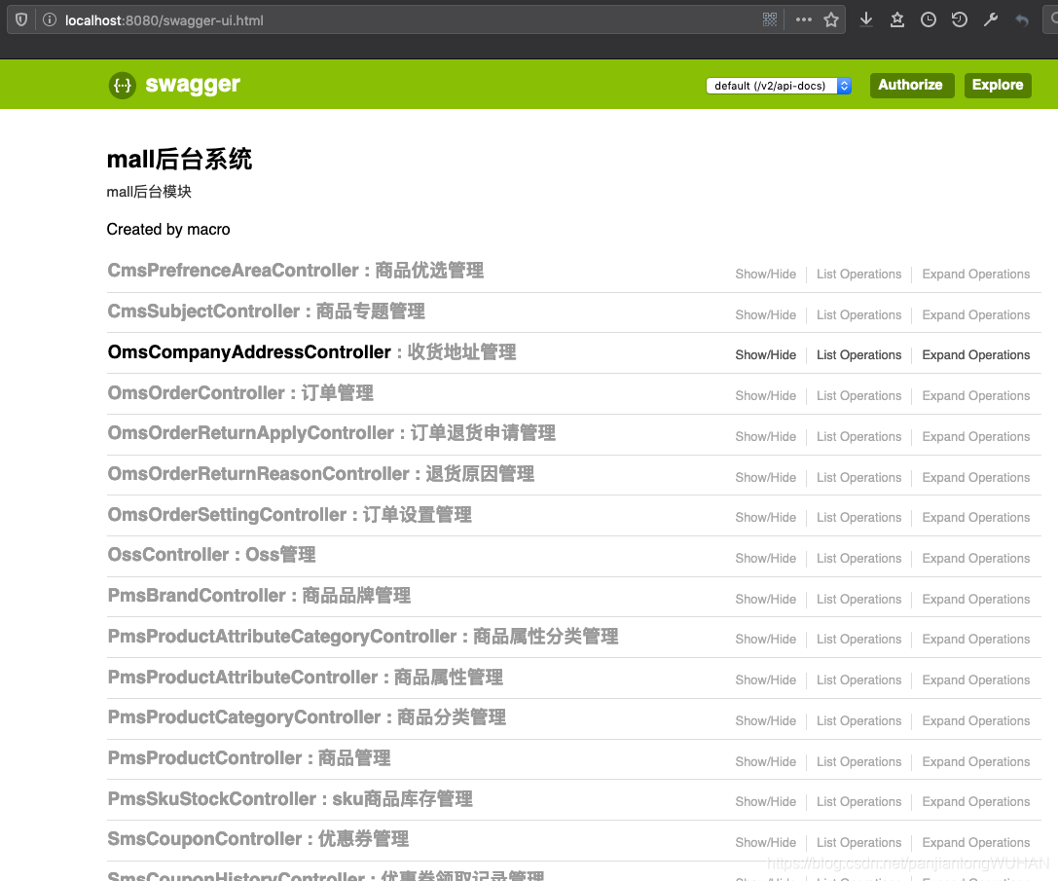The width and height of the screenshot is (1058, 881).
Task: Toggle Show/Hide for CmsPrefrenceAreaController
Action: (765, 275)
